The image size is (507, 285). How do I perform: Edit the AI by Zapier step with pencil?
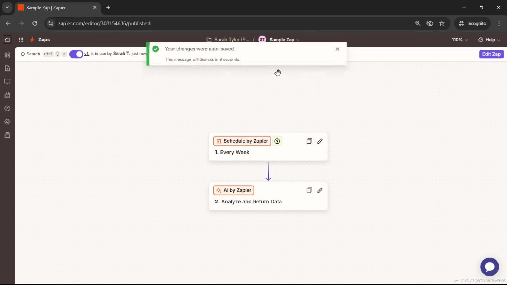[320, 190]
